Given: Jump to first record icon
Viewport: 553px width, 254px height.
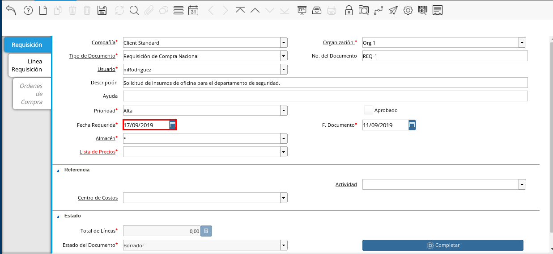Looking at the screenshot, I should coord(240,10).
